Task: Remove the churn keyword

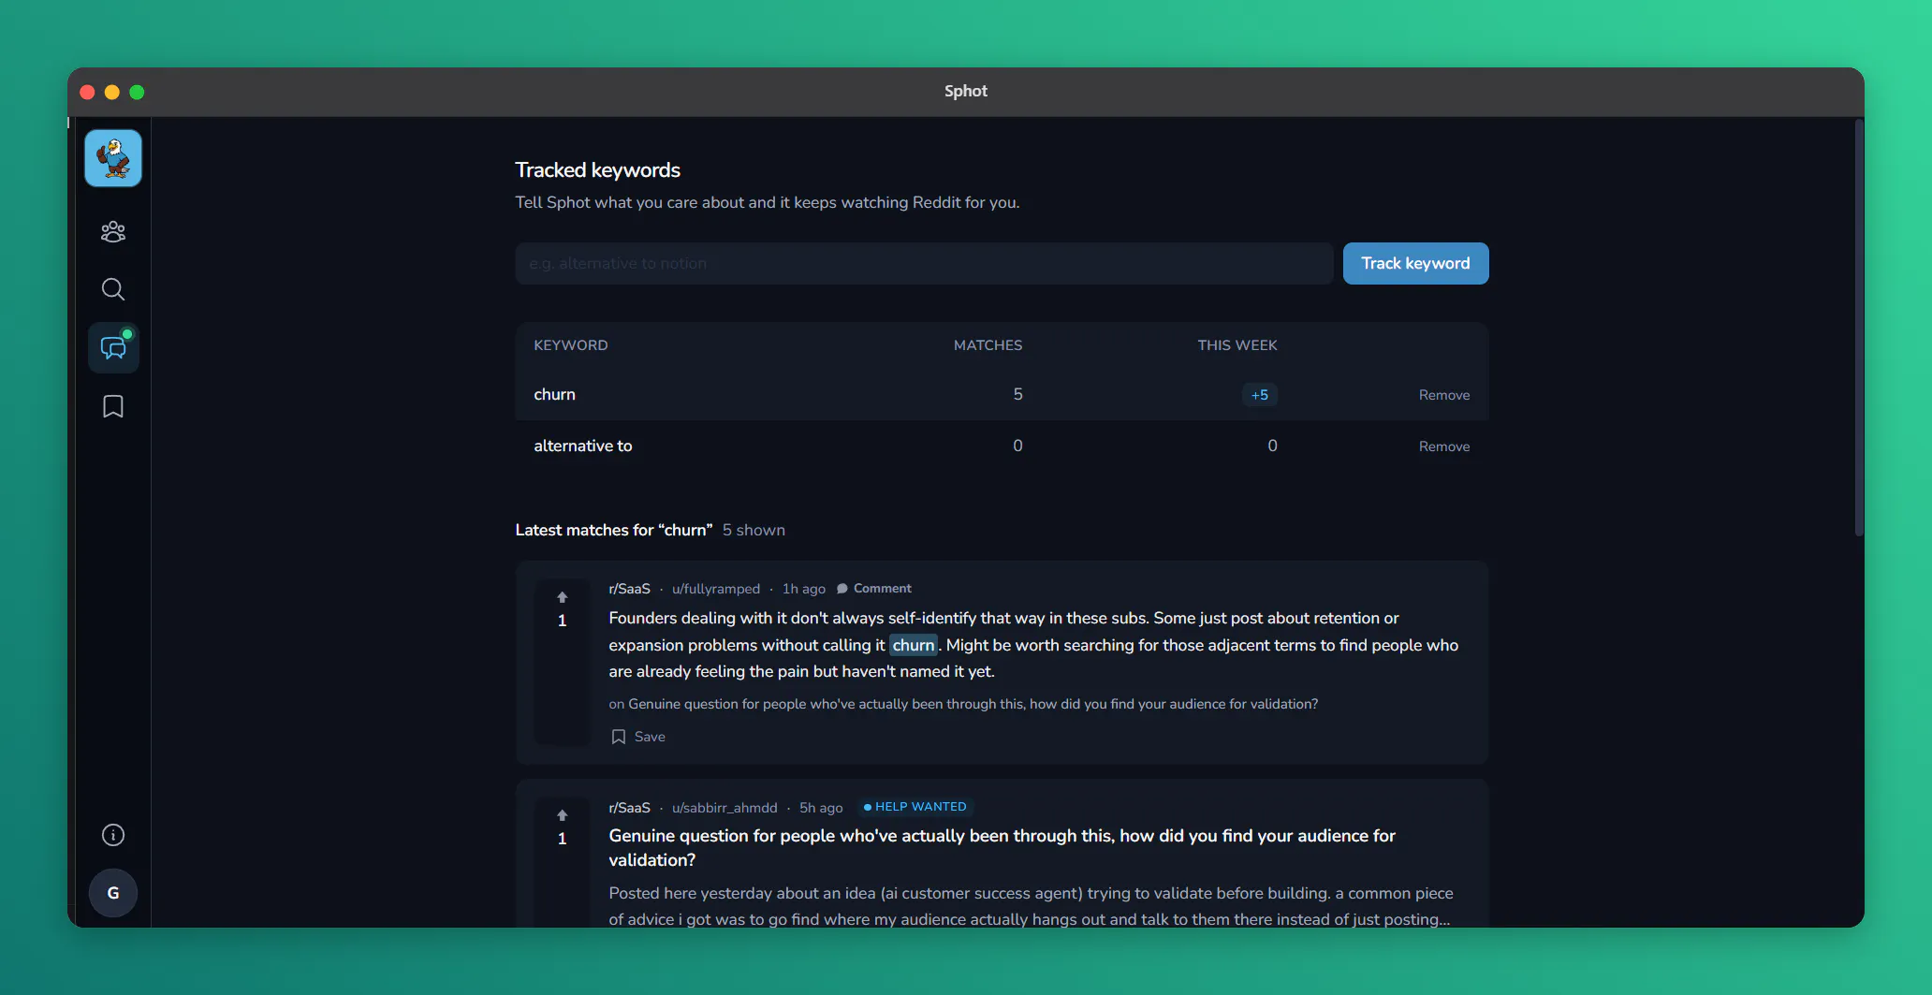Action: (x=1443, y=395)
